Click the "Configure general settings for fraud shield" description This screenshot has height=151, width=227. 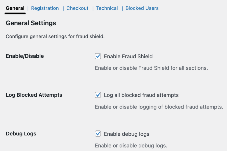point(55,36)
